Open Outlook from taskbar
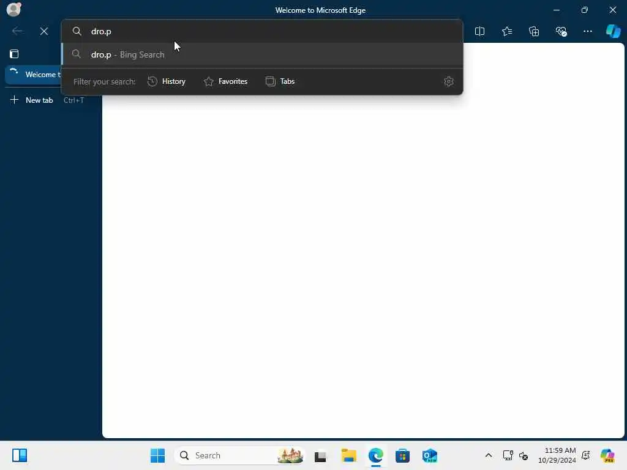This screenshot has height=470, width=627. point(430,455)
